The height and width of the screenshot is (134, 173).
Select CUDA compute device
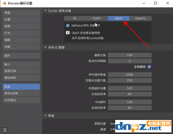(x=96, y=18)
